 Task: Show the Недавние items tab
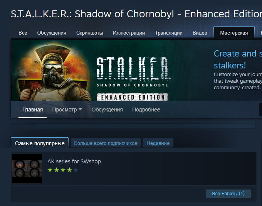point(158,143)
